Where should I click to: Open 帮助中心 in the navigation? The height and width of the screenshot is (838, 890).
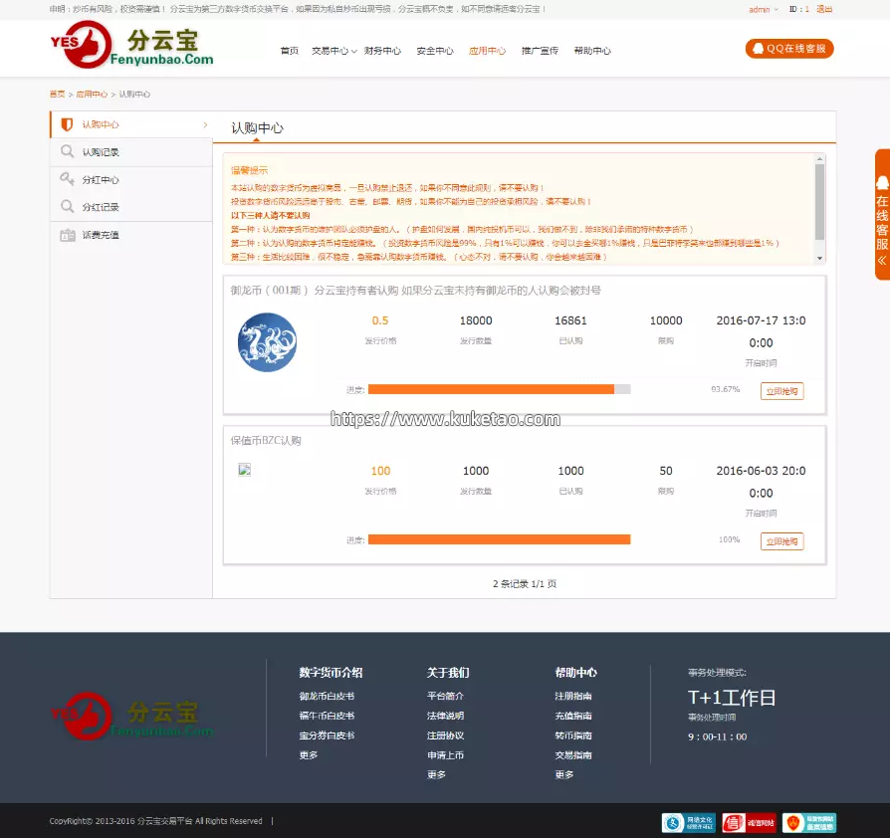click(x=592, y=51)
